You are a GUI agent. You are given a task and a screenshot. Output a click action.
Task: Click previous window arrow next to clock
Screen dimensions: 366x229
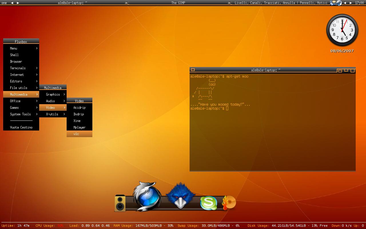345,3
